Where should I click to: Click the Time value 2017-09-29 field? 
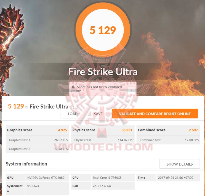coord(178,178)
